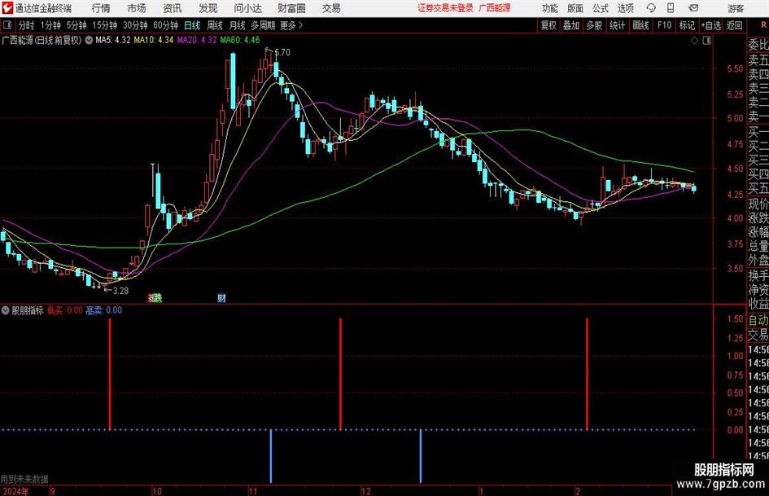Expand 更多 periods chevron
769x496 pixels.
pos(300,25)
